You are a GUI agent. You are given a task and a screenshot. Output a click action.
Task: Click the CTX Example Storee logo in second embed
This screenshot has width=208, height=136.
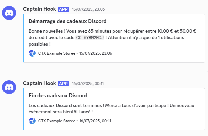tap(32, 121)
